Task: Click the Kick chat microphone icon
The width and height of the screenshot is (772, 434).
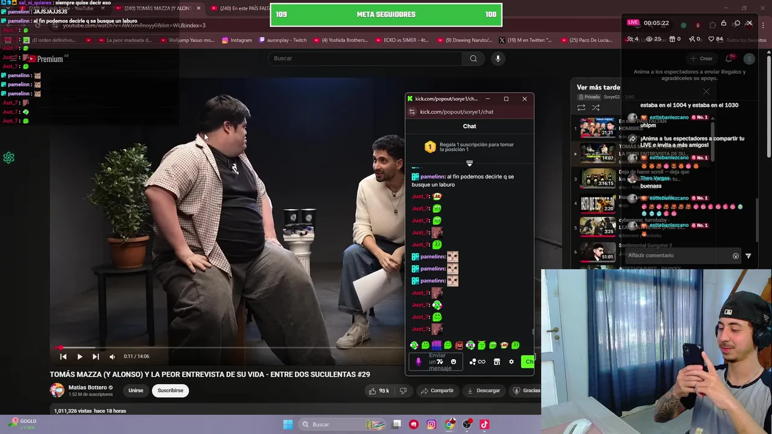Action: [x=419, y=362]
